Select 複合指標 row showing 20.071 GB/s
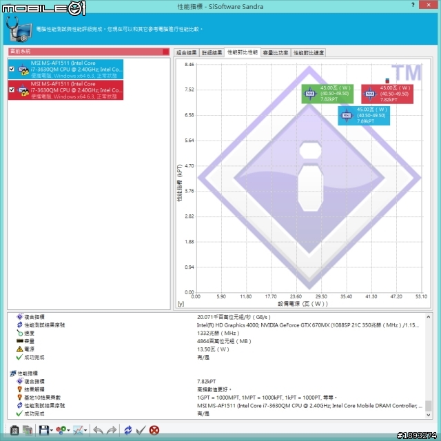The image size is (441, 441). pos(216,317)
